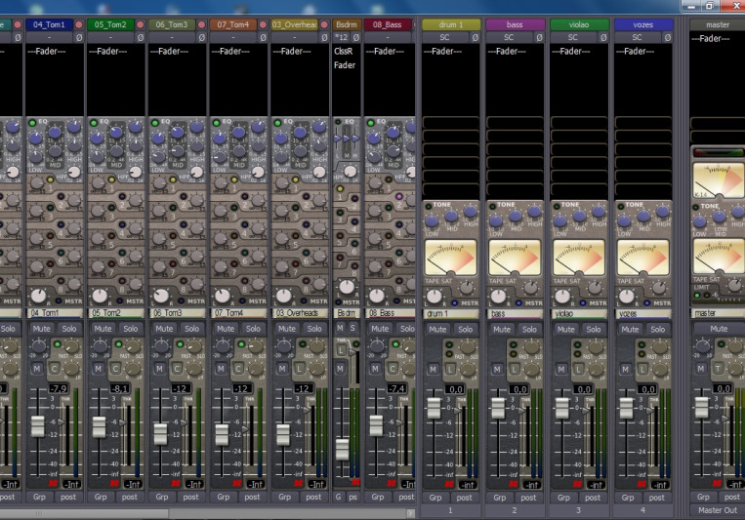
Task: Open the output selector 1 on drum 1
Action: click(x=450, y=510)
